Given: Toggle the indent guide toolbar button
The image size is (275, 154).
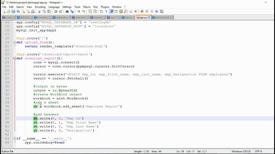Looking at the screenshot, I should (x=111, y=12).
